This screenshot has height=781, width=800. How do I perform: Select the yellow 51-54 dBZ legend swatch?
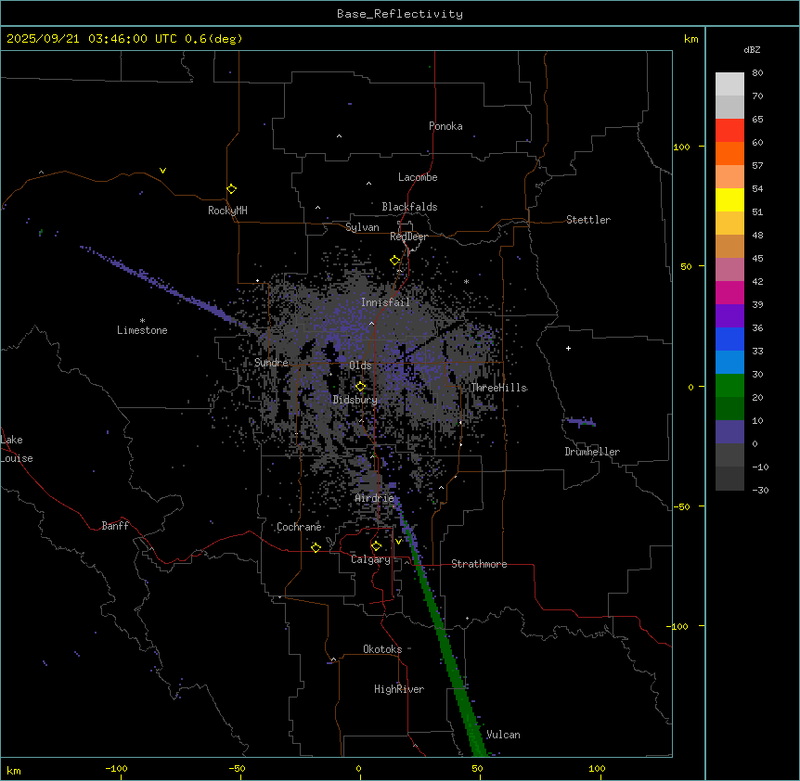click(x=729, y=199)
